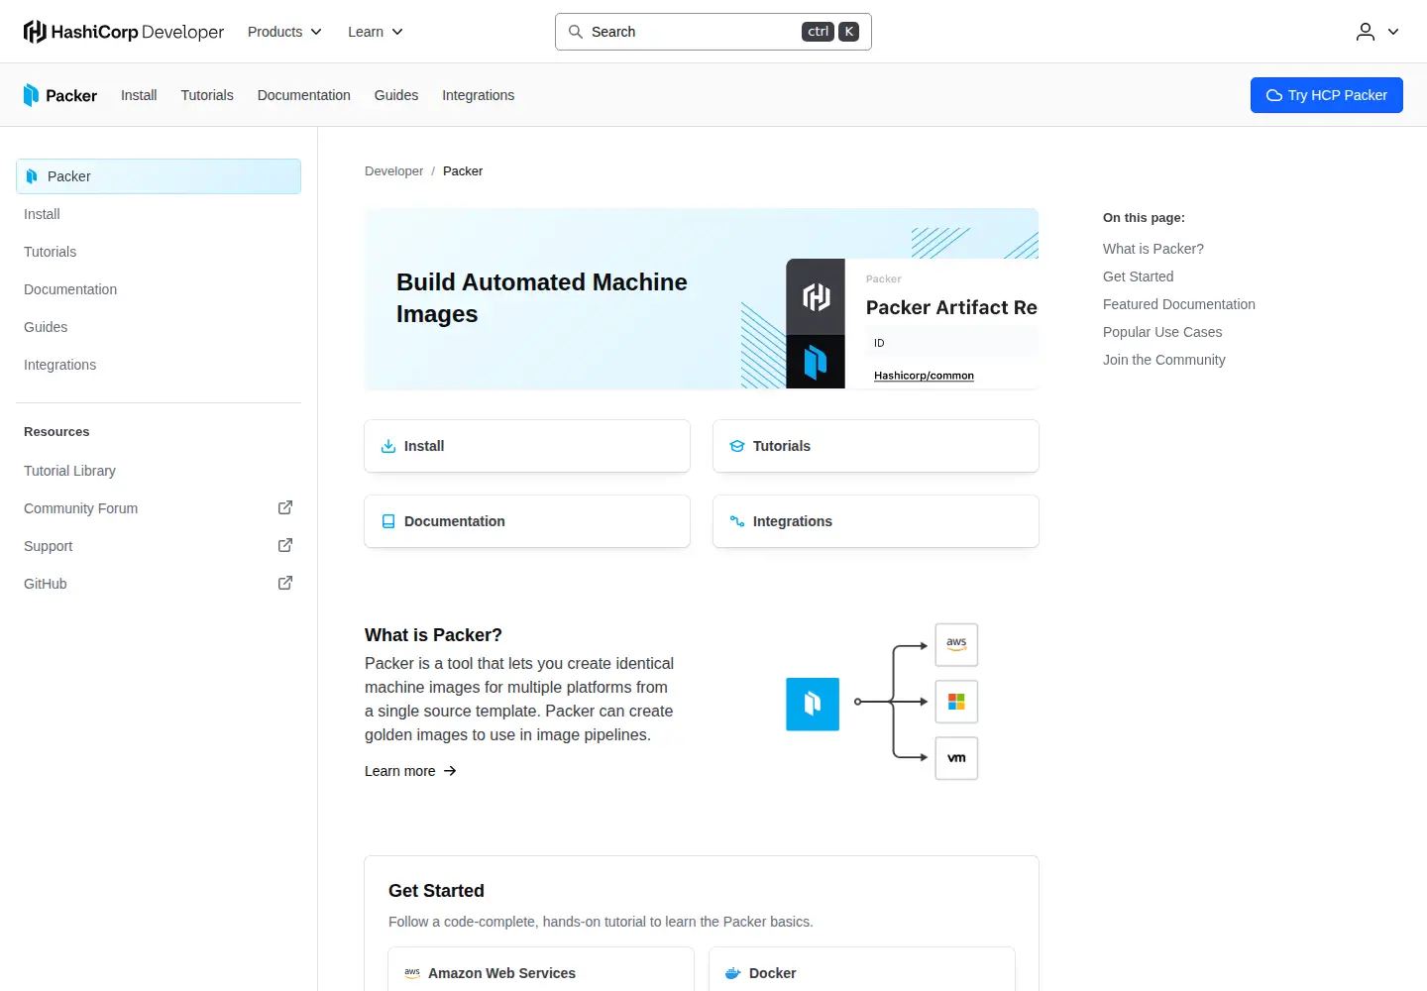This screenshot has height=991, width=1427.
Task: Click the Microsoft icon in the Packer diagram
Action: pyautogui.click(x=956, y=702)
